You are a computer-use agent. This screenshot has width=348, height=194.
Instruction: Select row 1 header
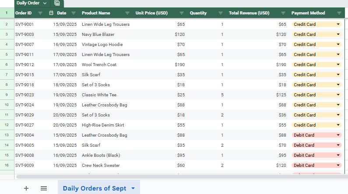click(7, 13)
